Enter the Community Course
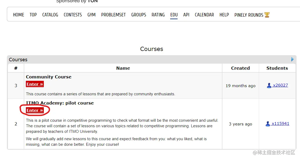The height and width of the screenshot is (160, 300). pos(35,84)
